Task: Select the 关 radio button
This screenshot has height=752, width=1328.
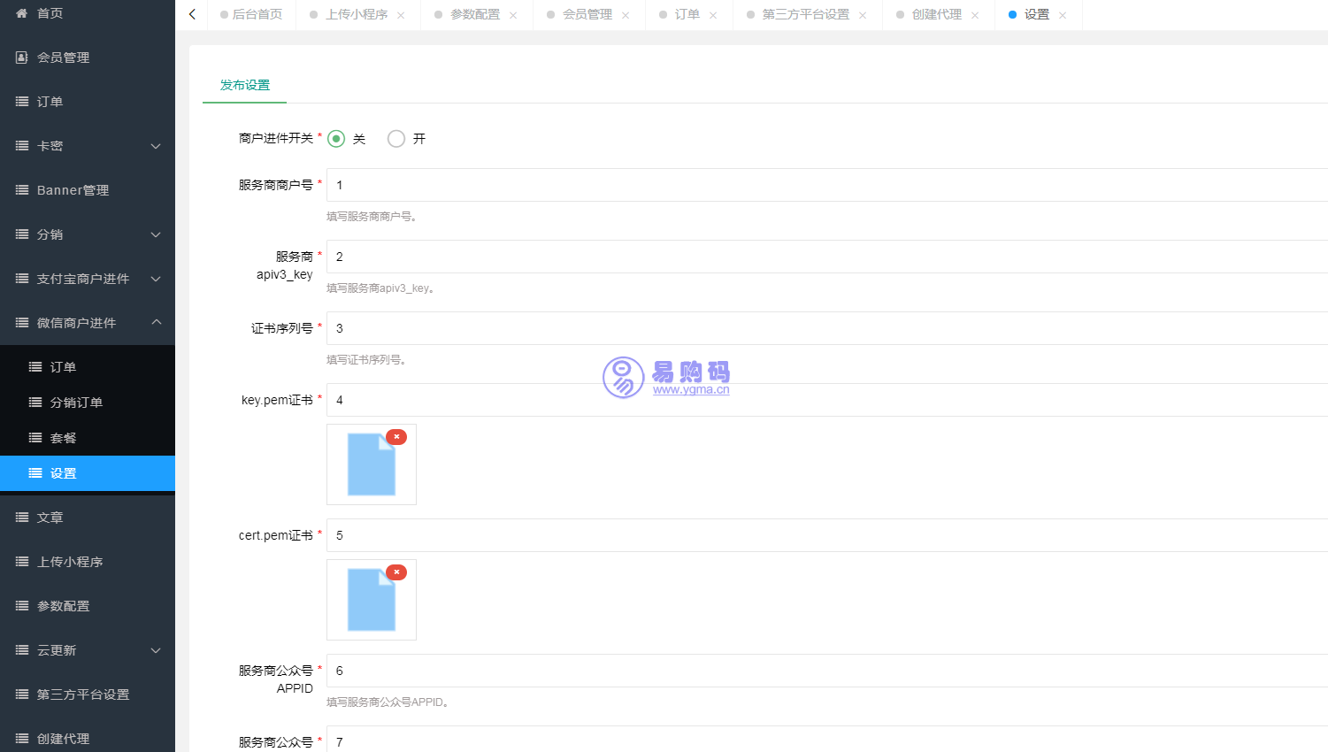Action: [335, 138]
